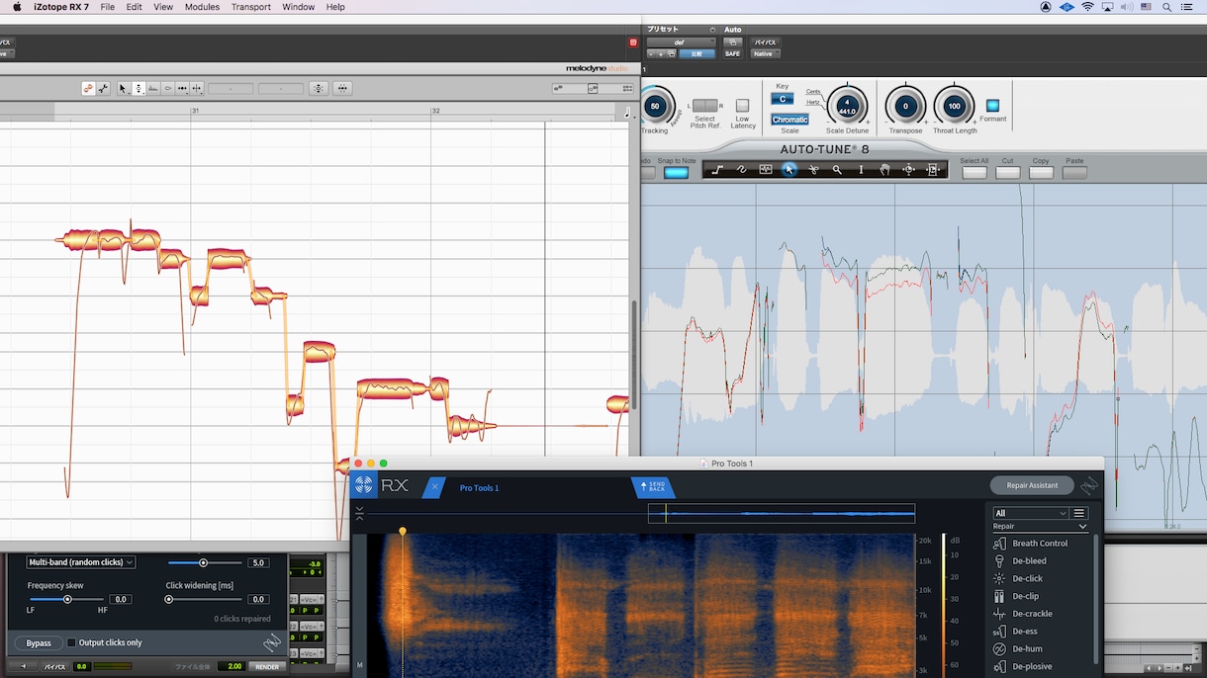Click the Melodyne orange blob-link icon
This screenshot has width=1207, height=678.
[x=88, y=88]
